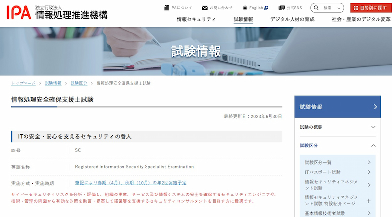Click 独立行政法人 情報処理推進機構 organization name
Screen dimensions: 392x217
[x=71, y=13]
